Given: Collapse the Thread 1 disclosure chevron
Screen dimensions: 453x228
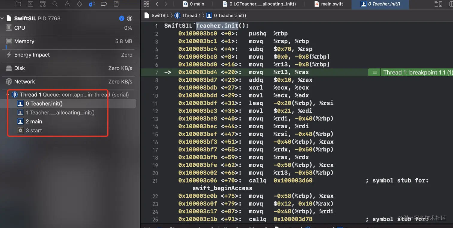Looking at the screenshot, I should click(x=8, y=95).
